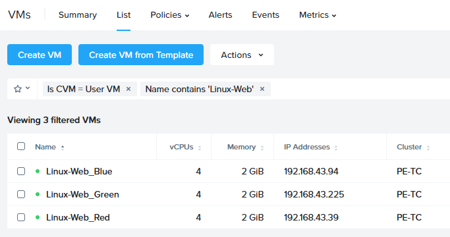
Task: Remove the Name contains 'Linux-Web' filter
Action: pyautogui.click(x=262, y=89)
